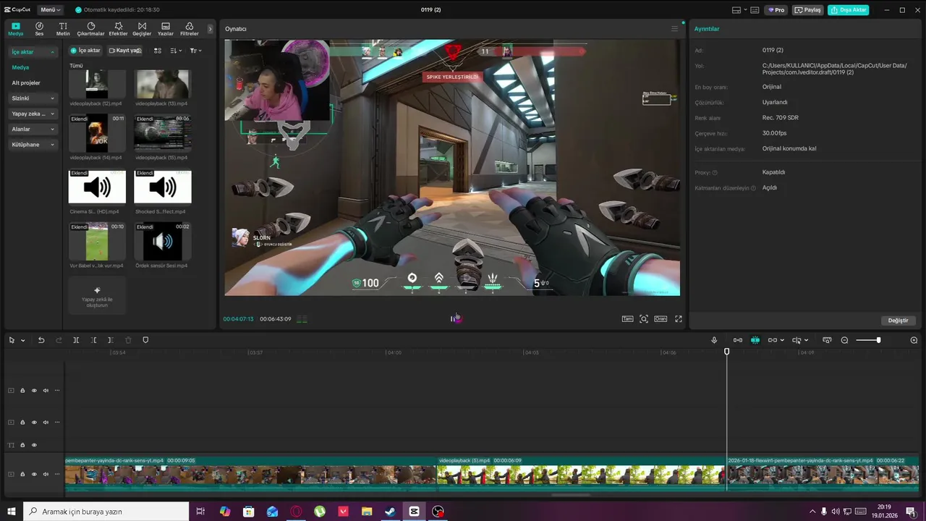Open the player panel options menu

674,29
